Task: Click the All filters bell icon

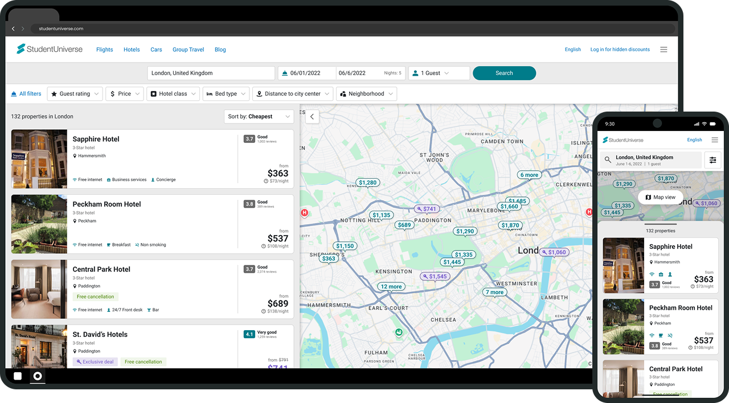Action: point(14,94)
